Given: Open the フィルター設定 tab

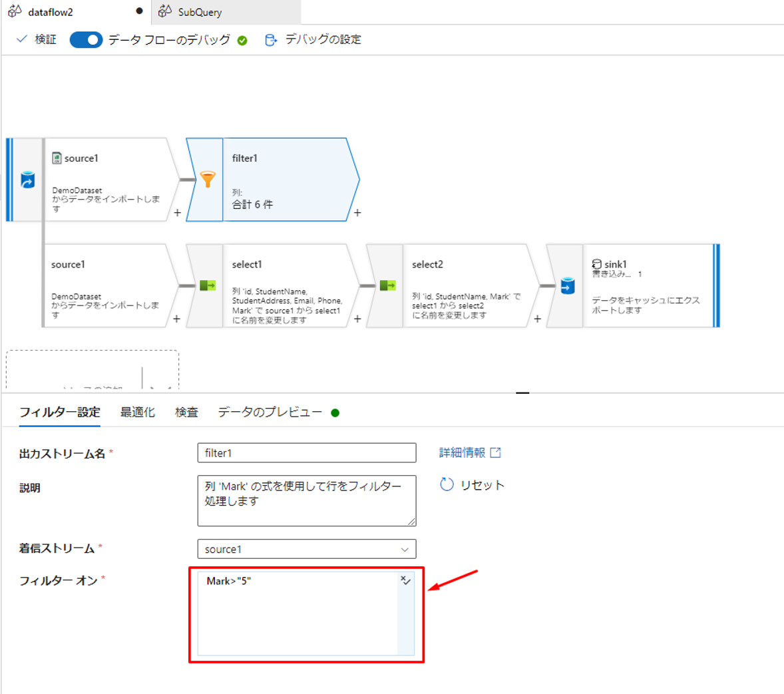Looking at the screenshot, I should pos(60,412).
